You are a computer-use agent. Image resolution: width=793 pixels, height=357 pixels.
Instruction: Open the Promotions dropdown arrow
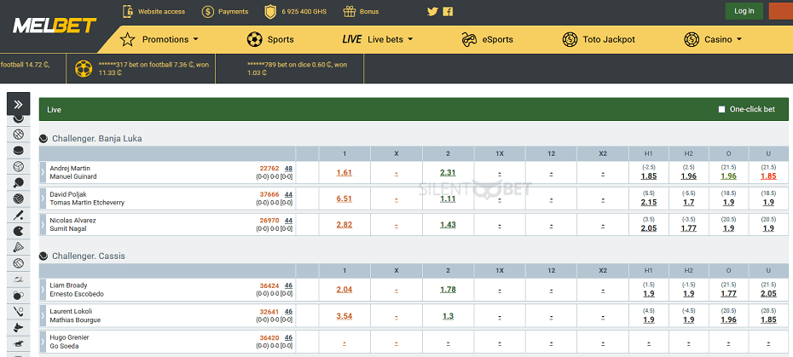point(196,39)
